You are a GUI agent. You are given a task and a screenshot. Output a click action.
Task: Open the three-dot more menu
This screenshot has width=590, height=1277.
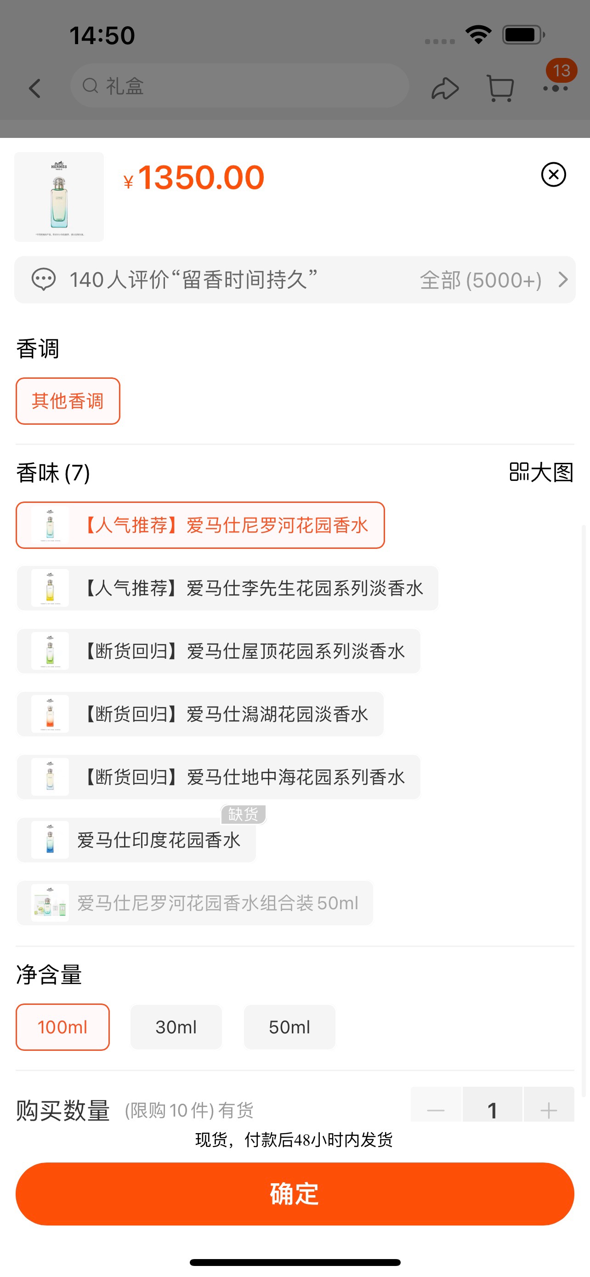[556, 89]
